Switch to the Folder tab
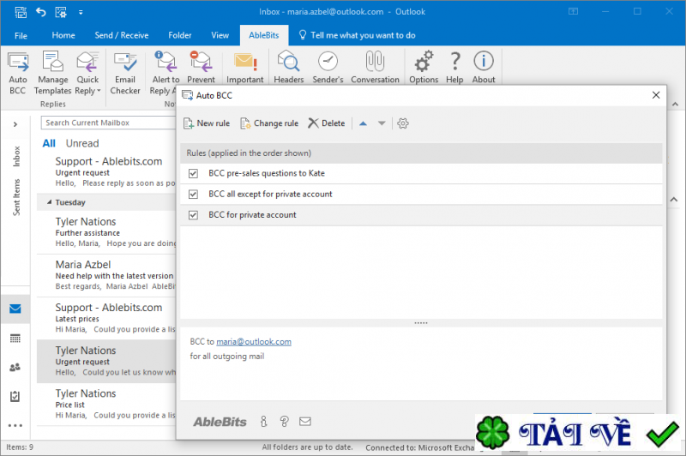 point(180,35)
